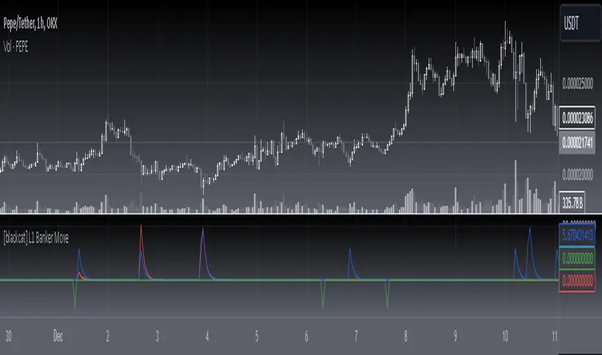602x355 pixels.
Task: Click the 2 date label on time axis
Action: pyautogui.click(x=107, y=336)
